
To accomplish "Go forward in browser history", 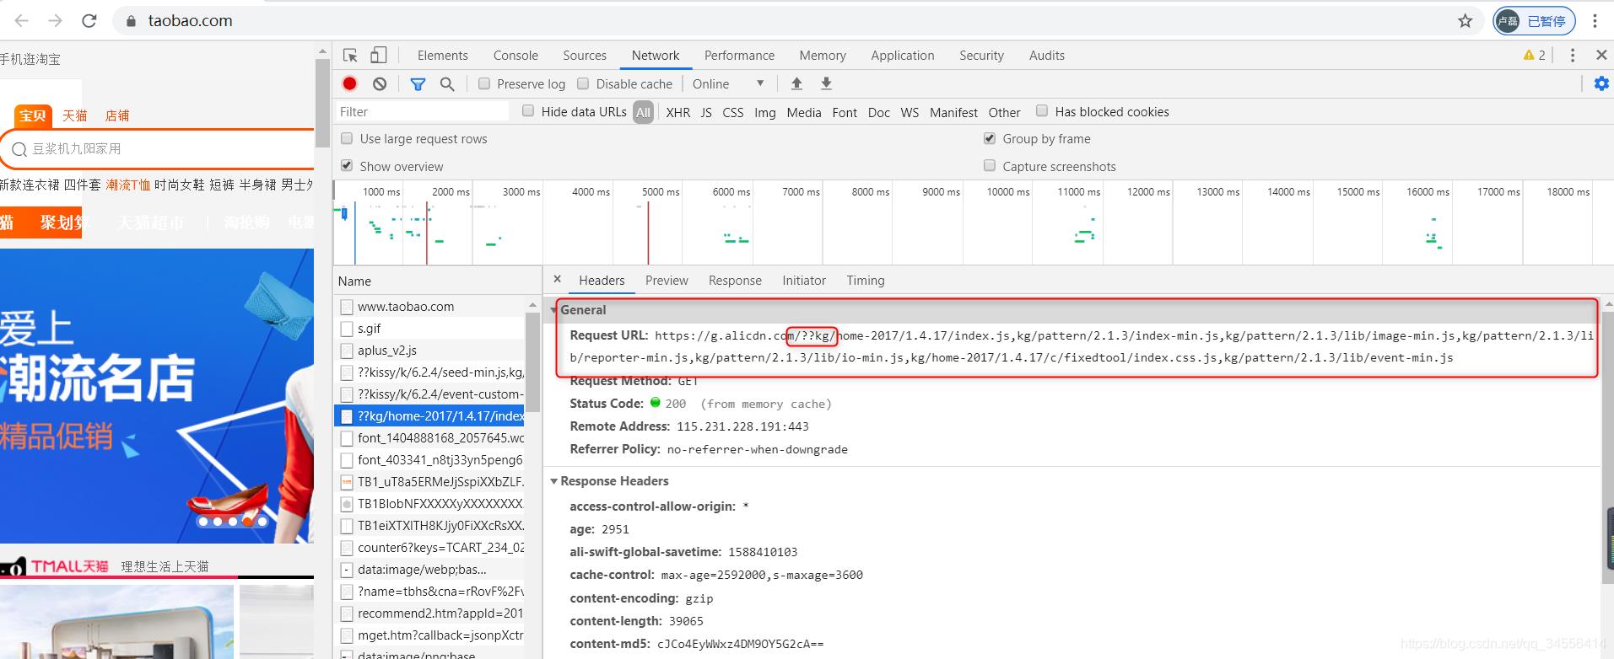I will click(56, 20).
